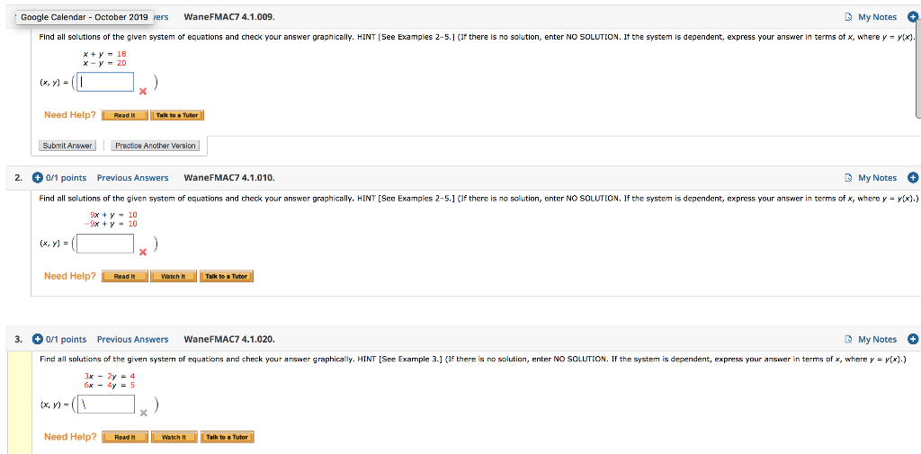Open Watch It video for question 2

[174, 276]
